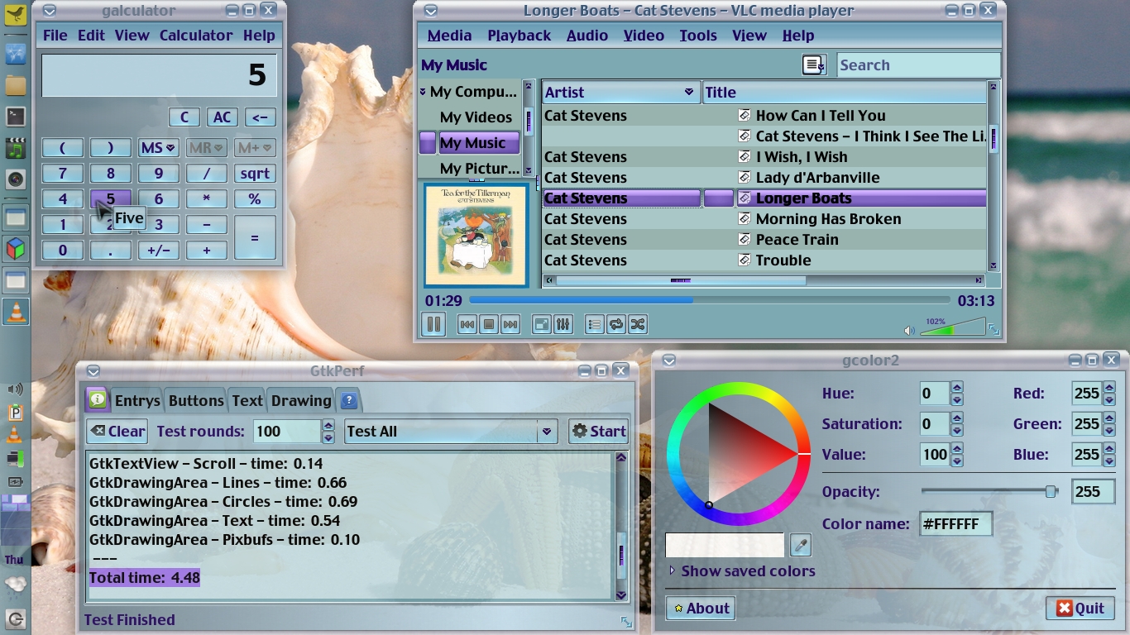Adjust the Opacity slider in gcolor2
Image resolution: width=1130 pixels, height=635 pixels.
tap(989, 491)
